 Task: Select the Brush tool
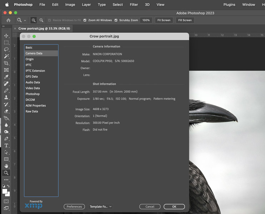click(6, 91)
